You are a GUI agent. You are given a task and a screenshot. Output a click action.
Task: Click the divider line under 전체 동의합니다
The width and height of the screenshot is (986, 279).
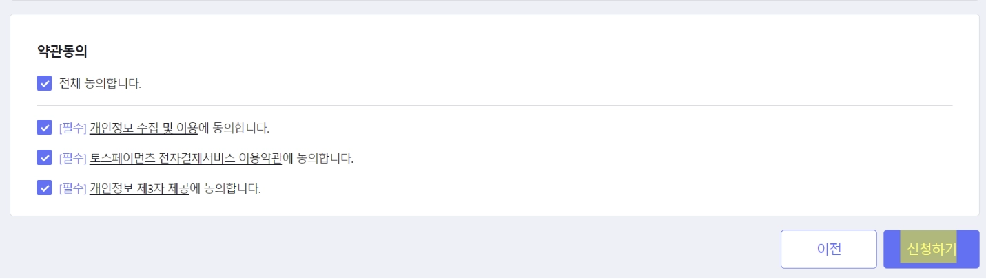pos(494,105)
